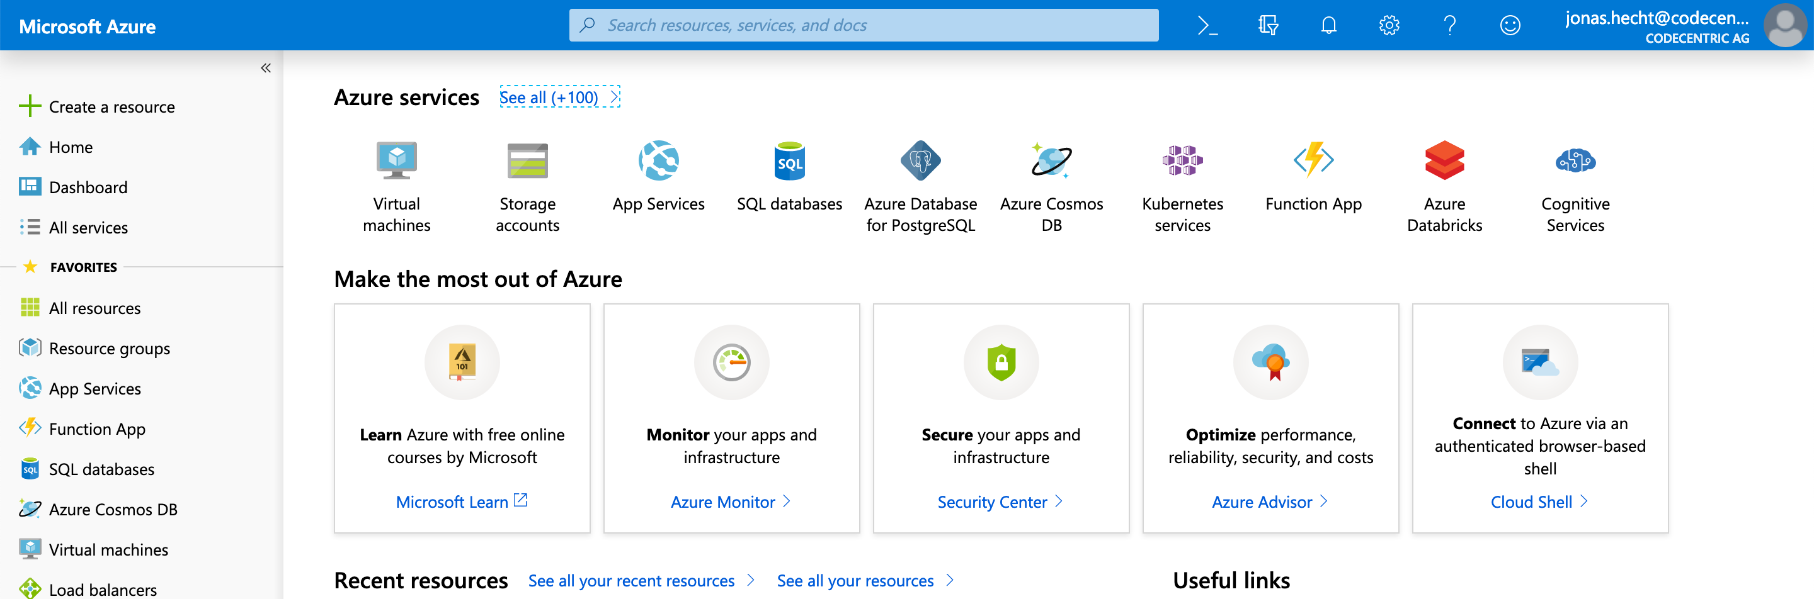Open the Azure Monitor link

click(731, 501)
